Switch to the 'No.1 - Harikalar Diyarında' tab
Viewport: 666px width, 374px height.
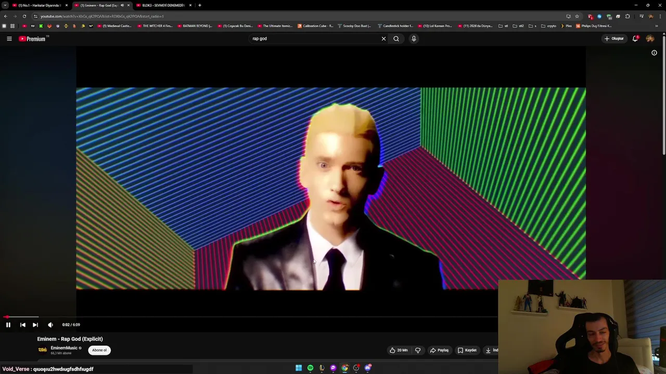point(39,5)
